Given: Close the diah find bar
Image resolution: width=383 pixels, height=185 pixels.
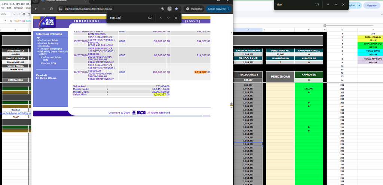Looking at the screenshot, I should (x=343, y=4).
